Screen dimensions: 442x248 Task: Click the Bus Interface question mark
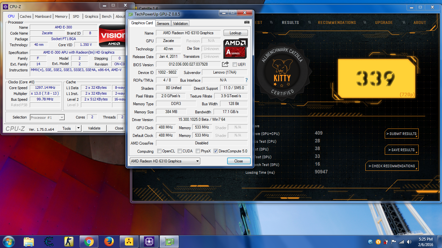(247, 80)
